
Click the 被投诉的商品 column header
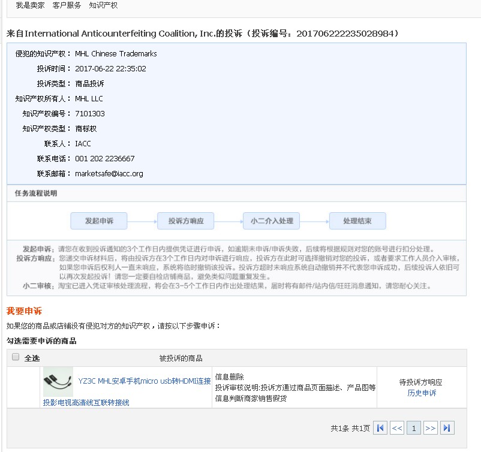[181, 358]
